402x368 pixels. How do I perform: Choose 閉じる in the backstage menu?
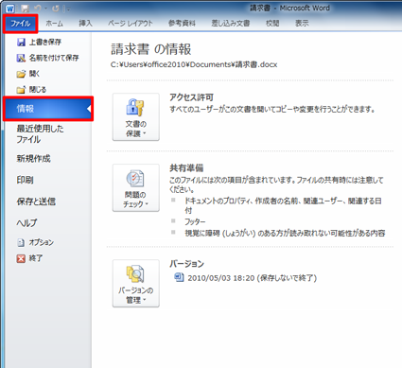pos(31,90)
